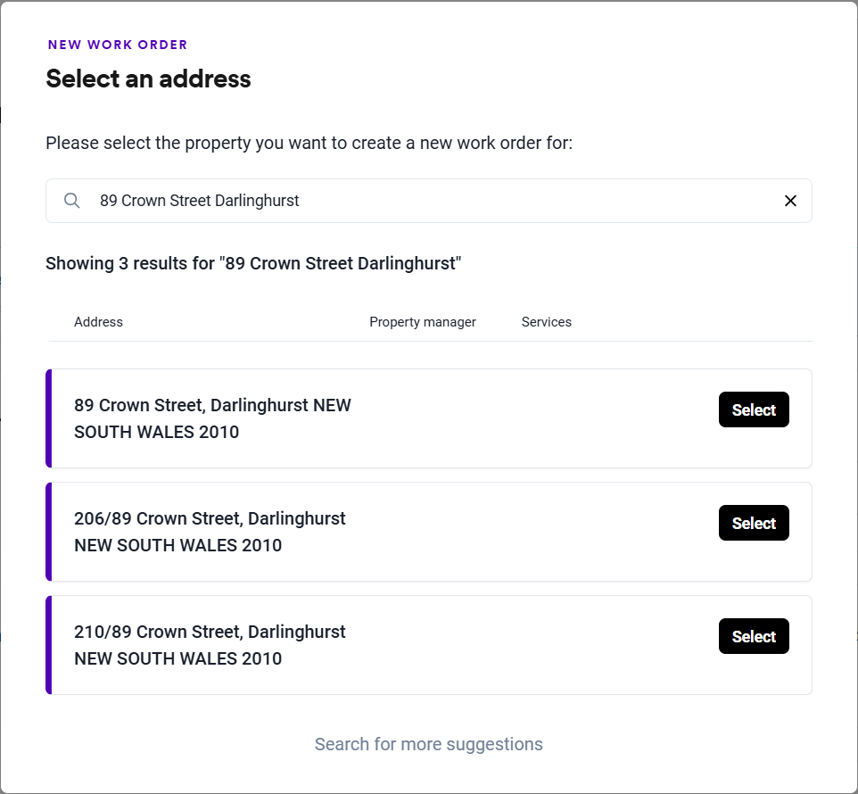Click the Showing 3 results summary text
Screen dimensions: 858x794
pyautogui.click(x=253, y=263)
